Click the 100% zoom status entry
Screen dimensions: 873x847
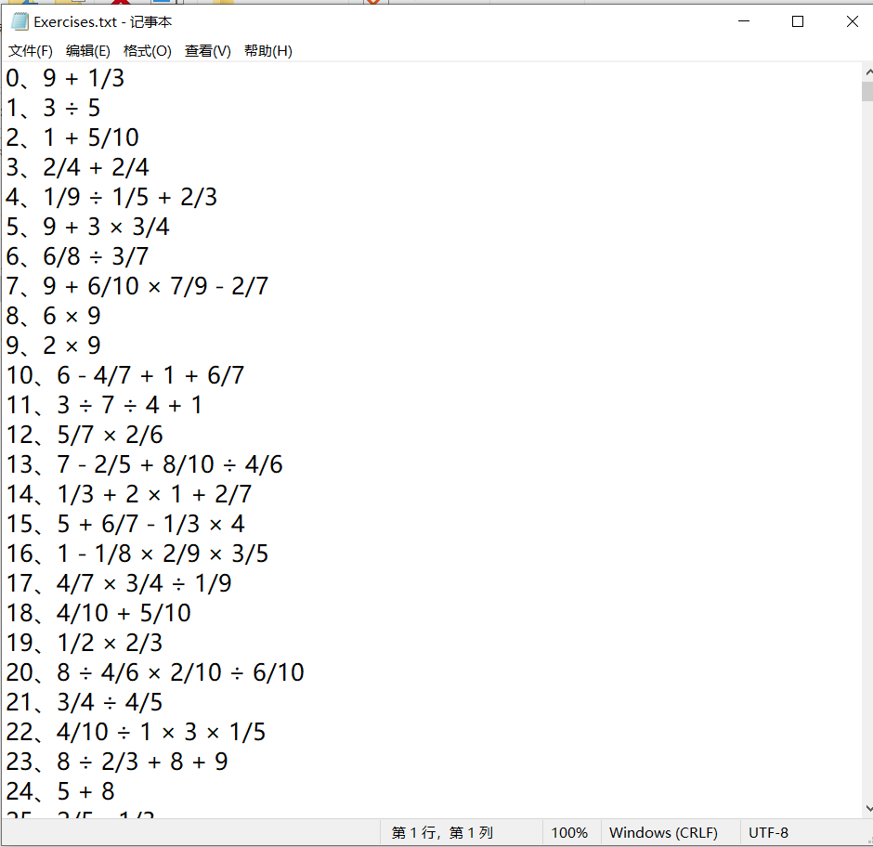pyautogui.click(x=569, y=832)
